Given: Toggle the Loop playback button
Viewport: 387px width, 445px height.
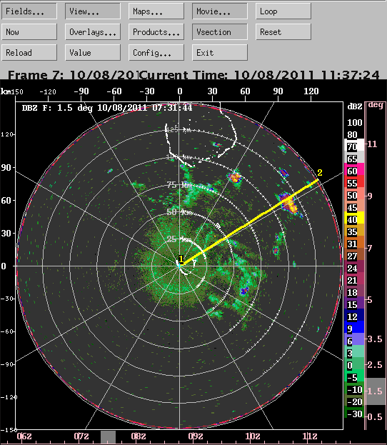Looking at the screenshot, I should [x=283, y=11].
